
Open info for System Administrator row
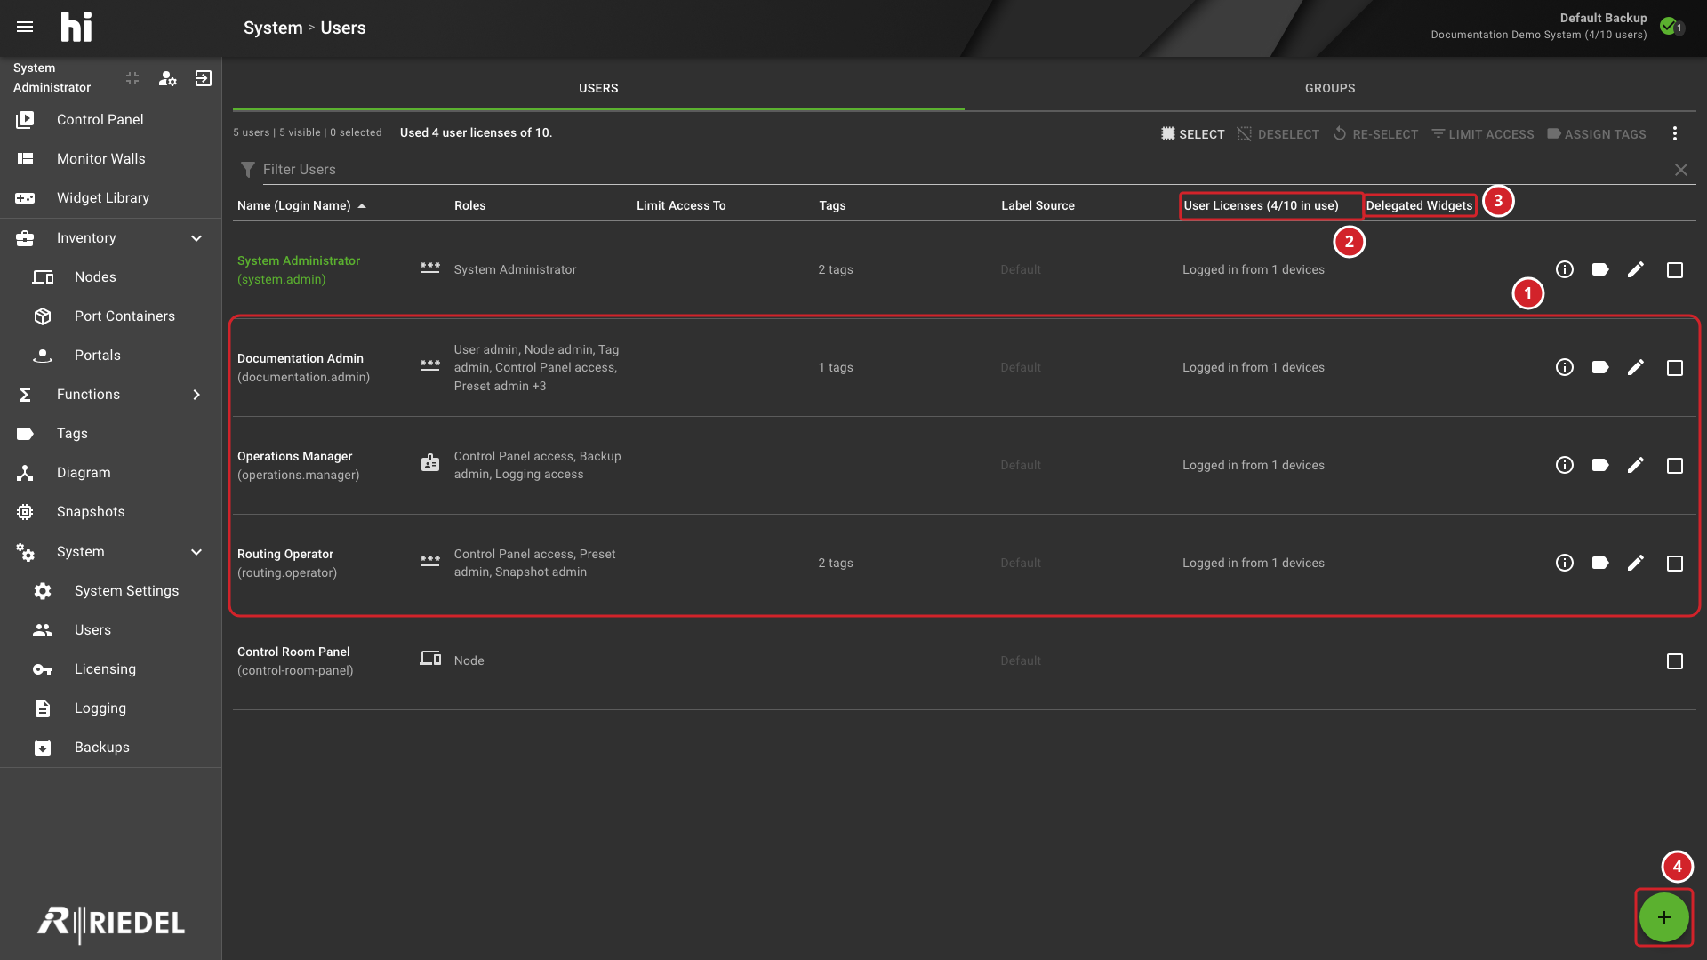[1565, 269]
